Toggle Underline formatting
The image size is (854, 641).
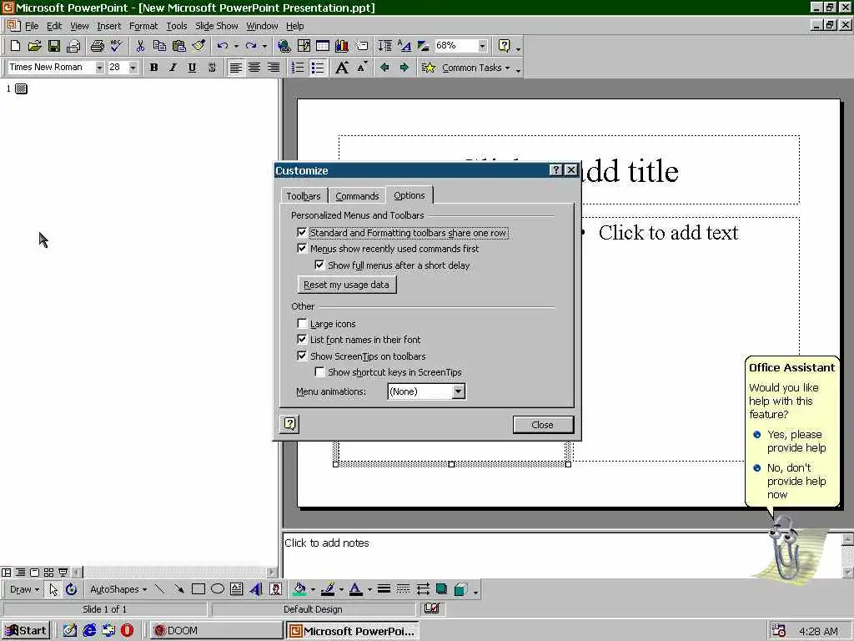coord(192,68)
